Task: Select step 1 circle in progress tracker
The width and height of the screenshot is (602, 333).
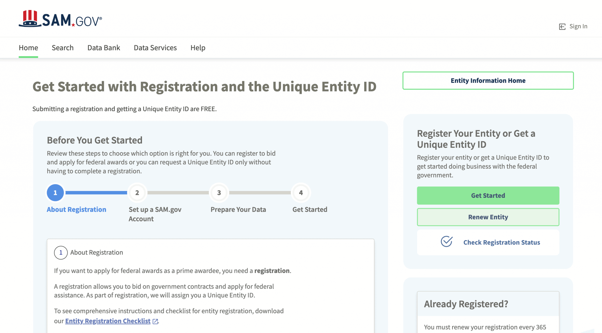Action: point(55,193)
